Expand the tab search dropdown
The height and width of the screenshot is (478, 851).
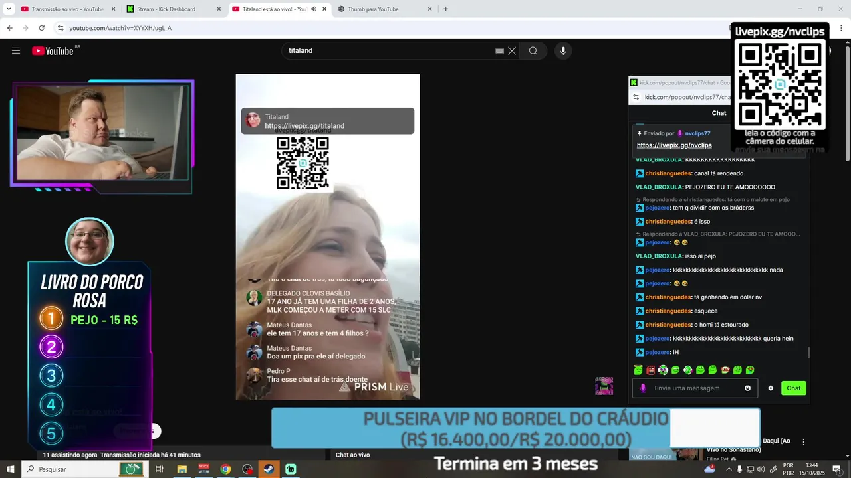click(9, 9)
